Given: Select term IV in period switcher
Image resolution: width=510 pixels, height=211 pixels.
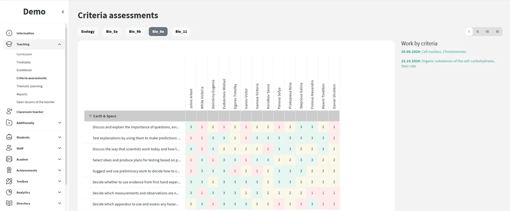Looking at the screenshot, I should pos(497,32).
